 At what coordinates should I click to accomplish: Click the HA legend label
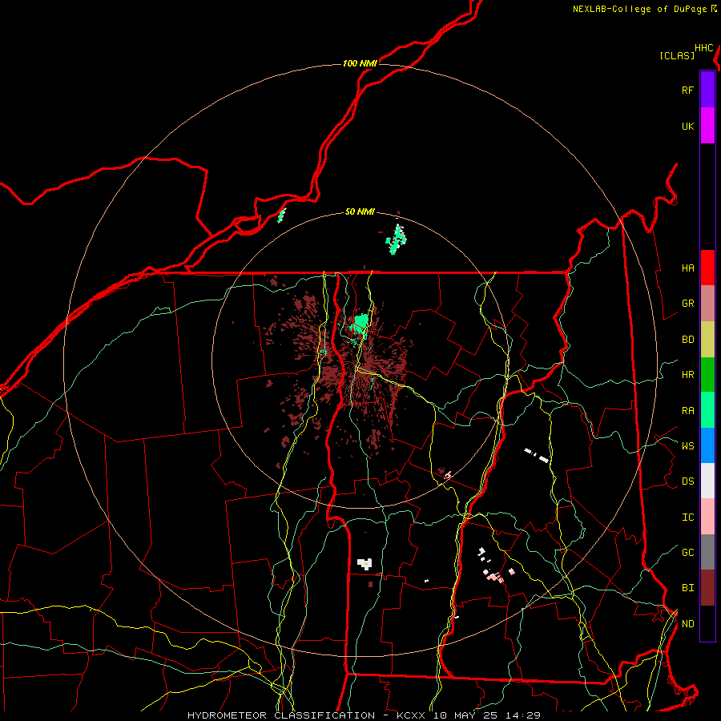click(x=687, y=268)
